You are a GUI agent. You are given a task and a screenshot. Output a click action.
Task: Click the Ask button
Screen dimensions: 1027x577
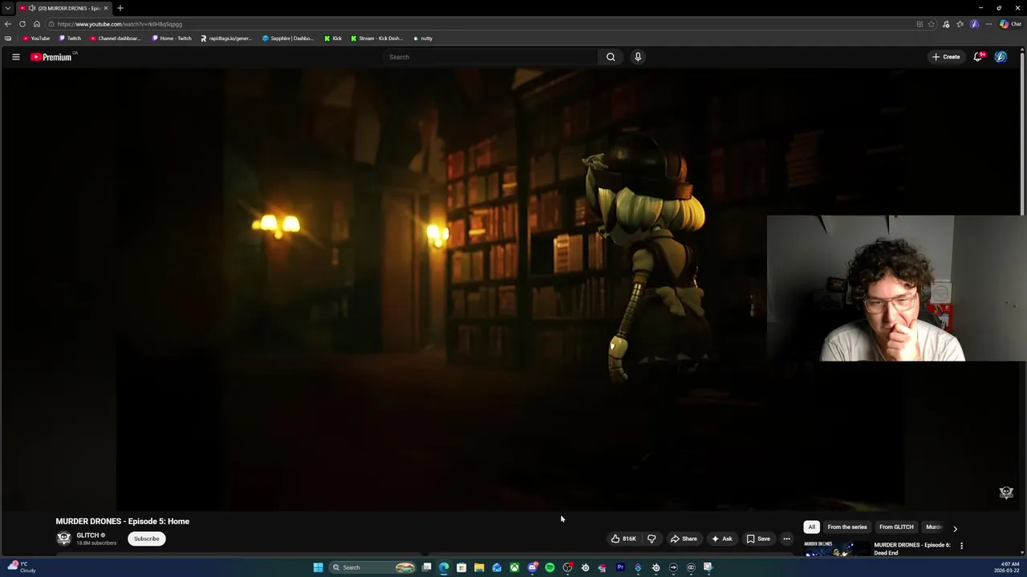pos(721,539)
